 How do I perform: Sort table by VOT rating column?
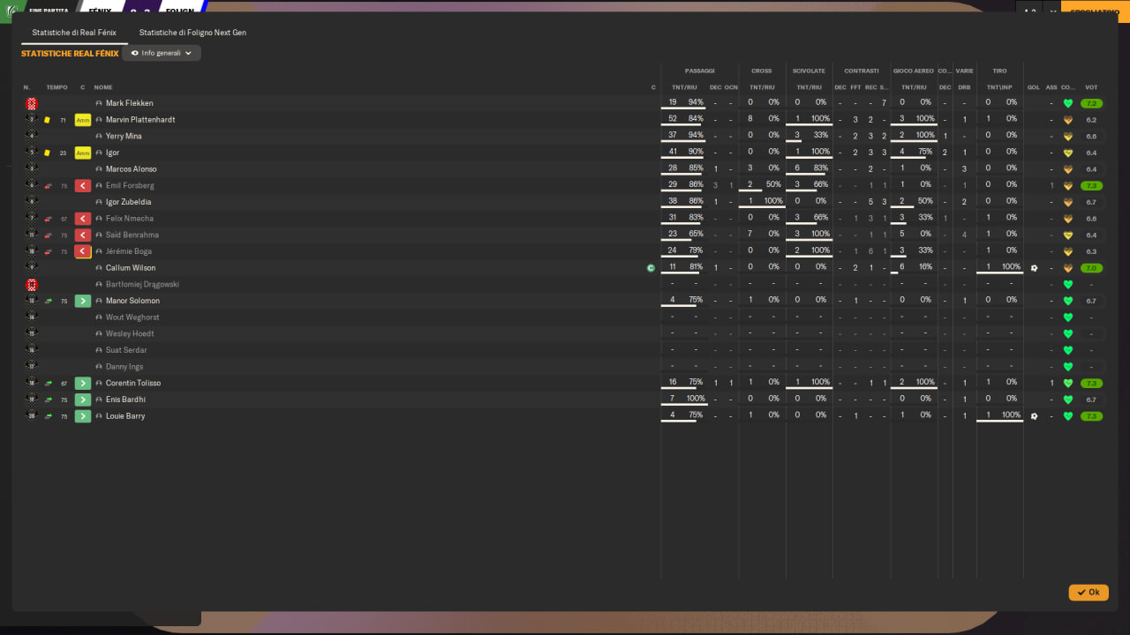click(1091, 87)
